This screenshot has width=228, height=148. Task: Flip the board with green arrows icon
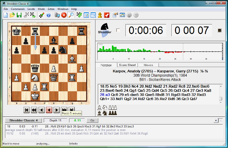[x=79, y=15]
